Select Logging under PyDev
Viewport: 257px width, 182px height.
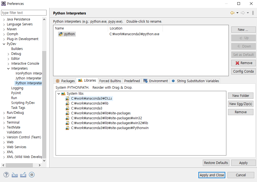click(17, 88)
